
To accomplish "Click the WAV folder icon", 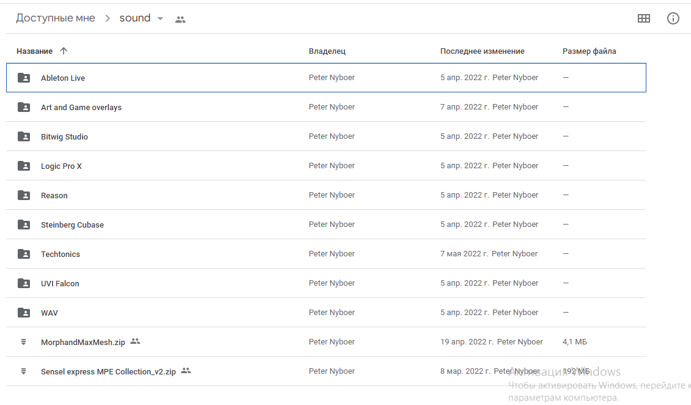I will 24,313.
